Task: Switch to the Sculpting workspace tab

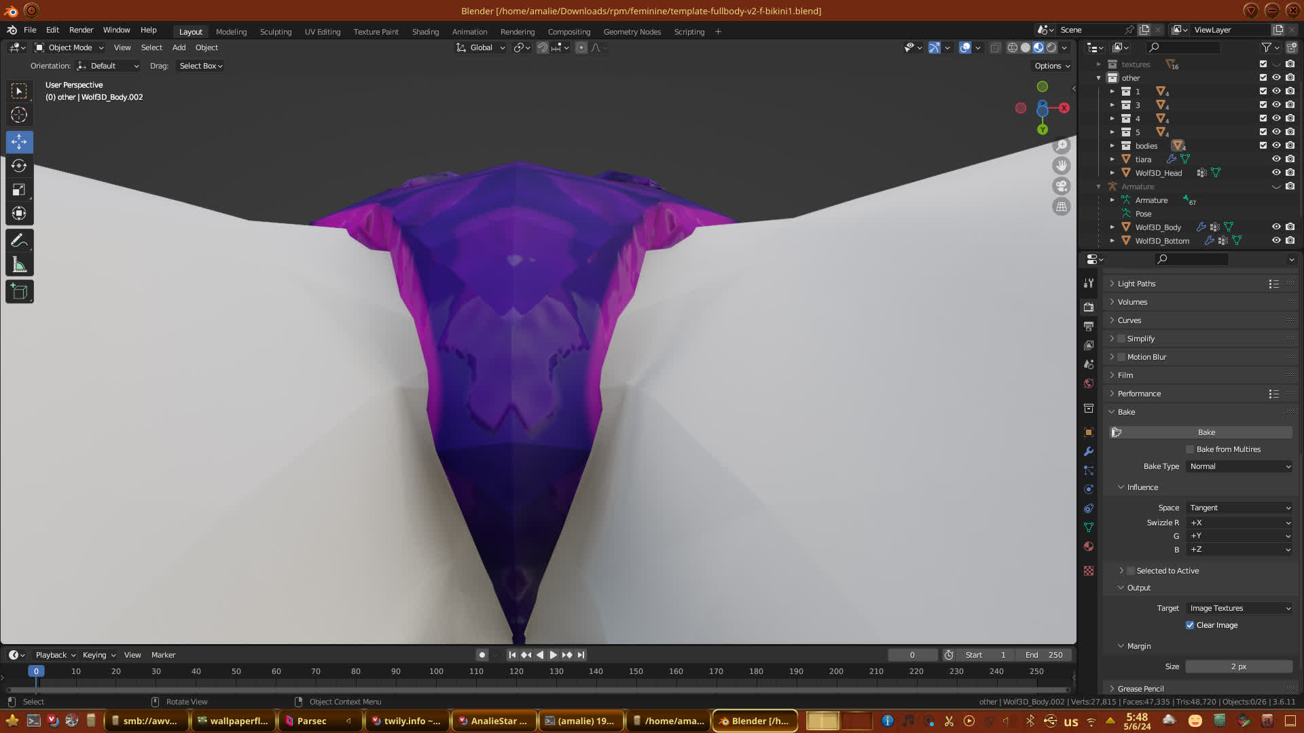Action: (275, 32)
